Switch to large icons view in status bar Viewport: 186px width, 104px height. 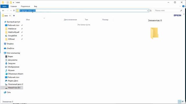(183, 101)
